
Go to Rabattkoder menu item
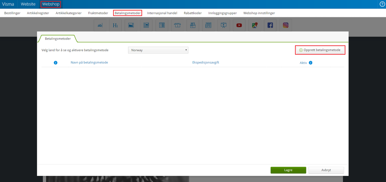pyautogui.click(x=193, y=13)
